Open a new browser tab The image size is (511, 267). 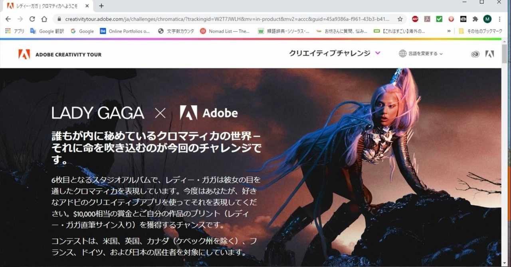(x=101, y=6)
